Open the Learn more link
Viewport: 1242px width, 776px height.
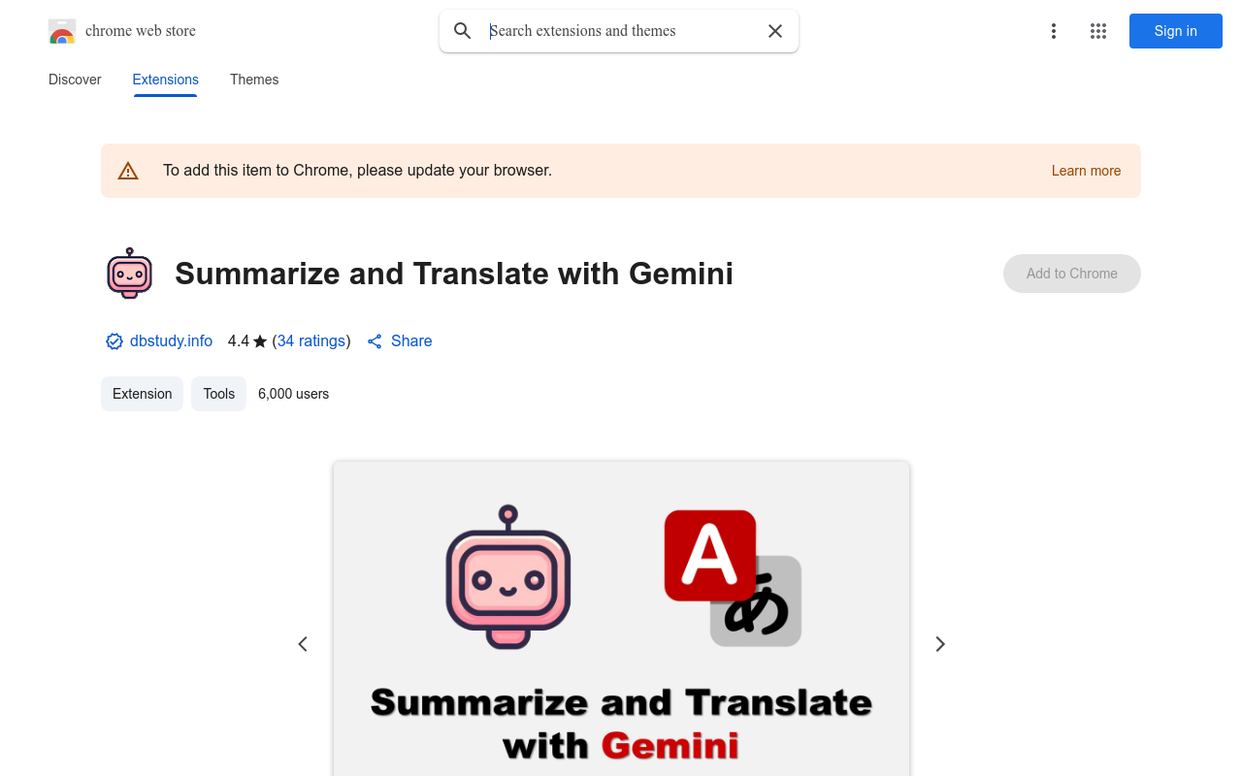tap(1086, 171)
